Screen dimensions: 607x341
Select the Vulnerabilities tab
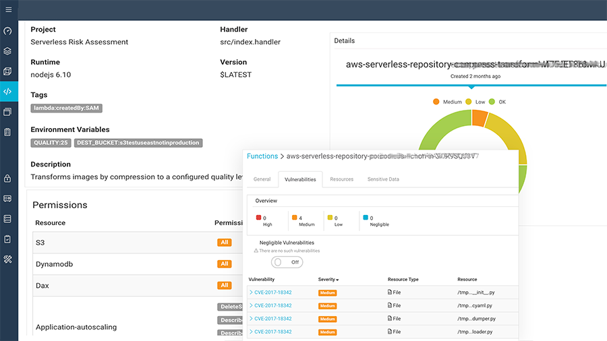click(300, 179)
